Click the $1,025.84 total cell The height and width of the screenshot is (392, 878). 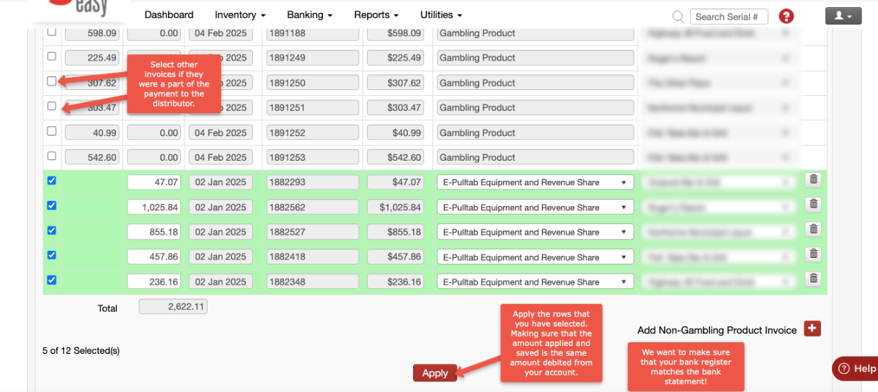click(x=395, y=208)
